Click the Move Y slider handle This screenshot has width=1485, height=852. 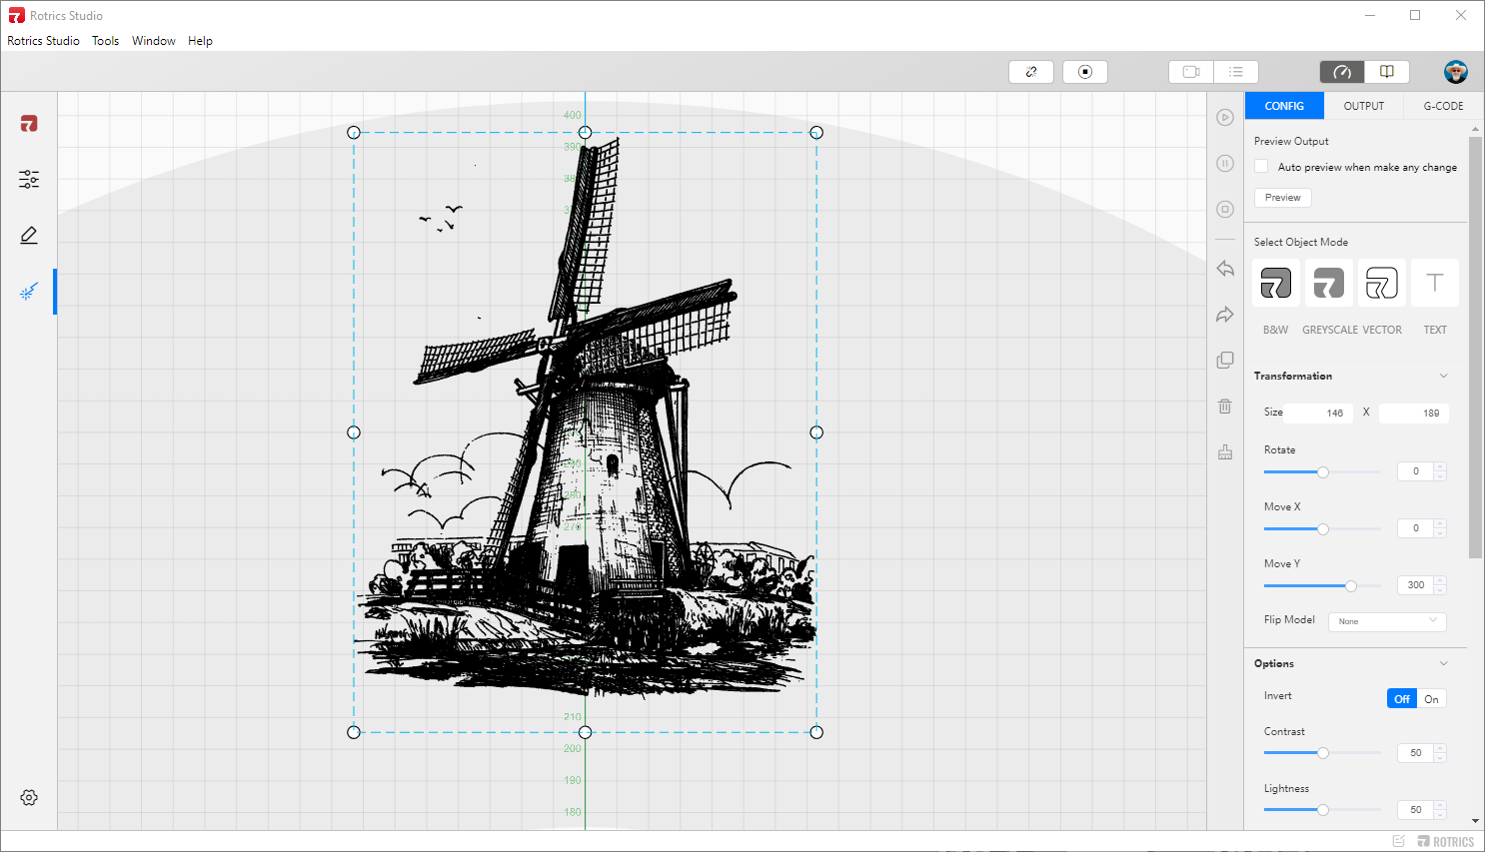pos(1351,586)
